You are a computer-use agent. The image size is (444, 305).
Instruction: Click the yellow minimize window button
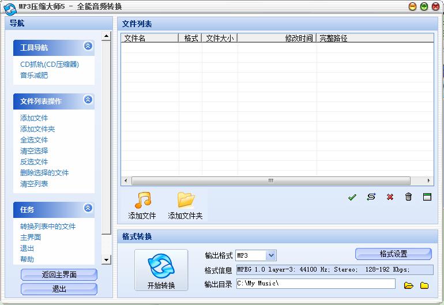point(412,6)
